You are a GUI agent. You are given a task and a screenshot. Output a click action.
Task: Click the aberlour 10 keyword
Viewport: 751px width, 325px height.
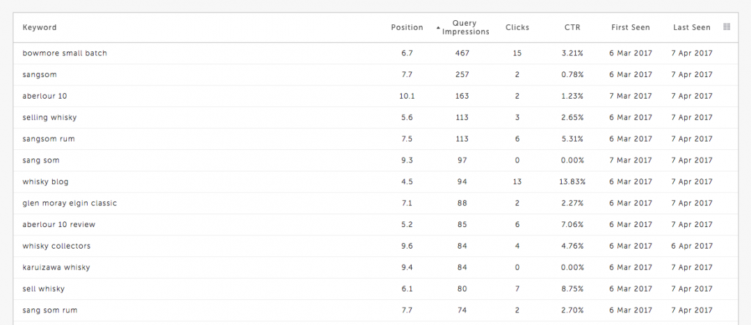(45, 97)
